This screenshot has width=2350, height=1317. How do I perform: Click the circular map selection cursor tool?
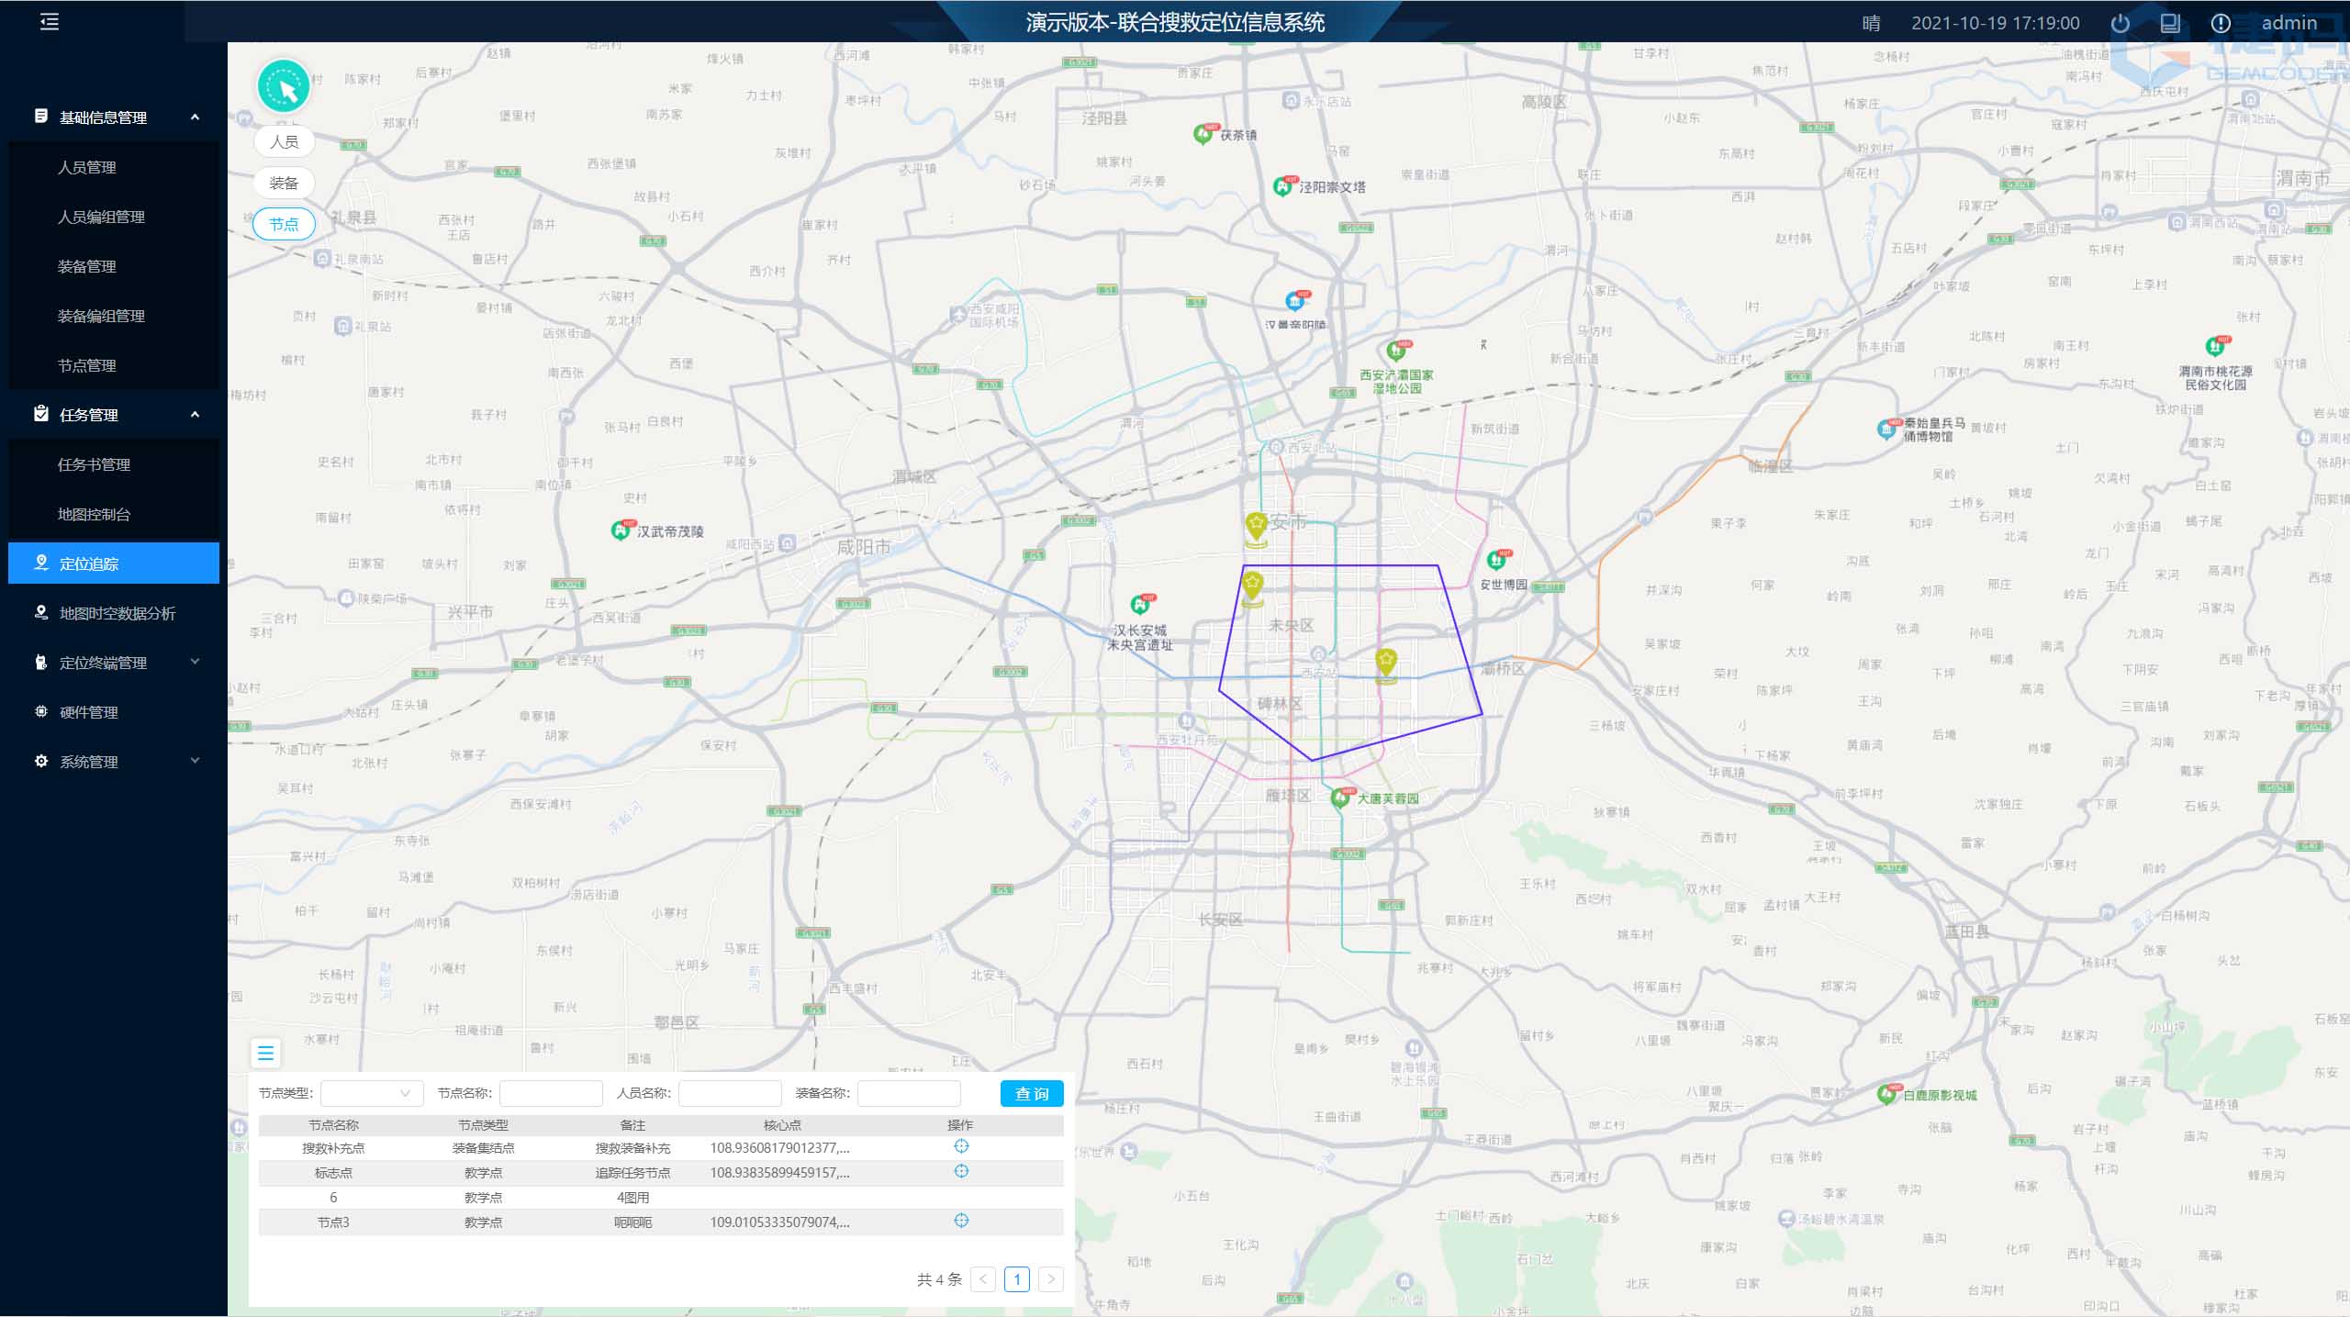(284, 87)
